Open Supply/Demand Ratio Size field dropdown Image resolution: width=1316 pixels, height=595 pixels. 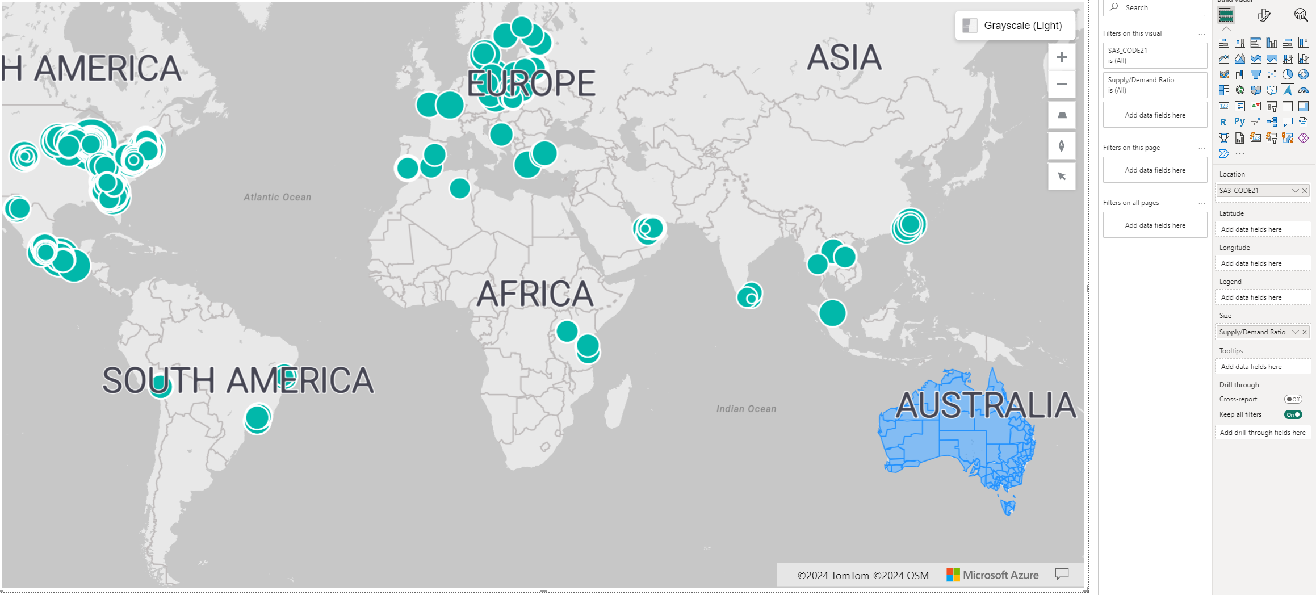tap(1296, 332)
